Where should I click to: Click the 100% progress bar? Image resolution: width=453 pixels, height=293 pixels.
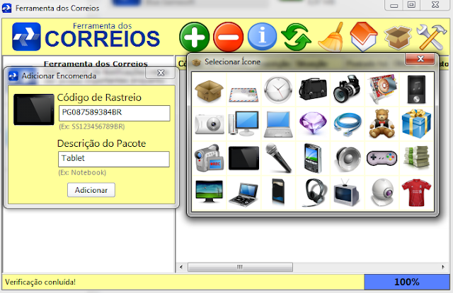coord(407,282)
